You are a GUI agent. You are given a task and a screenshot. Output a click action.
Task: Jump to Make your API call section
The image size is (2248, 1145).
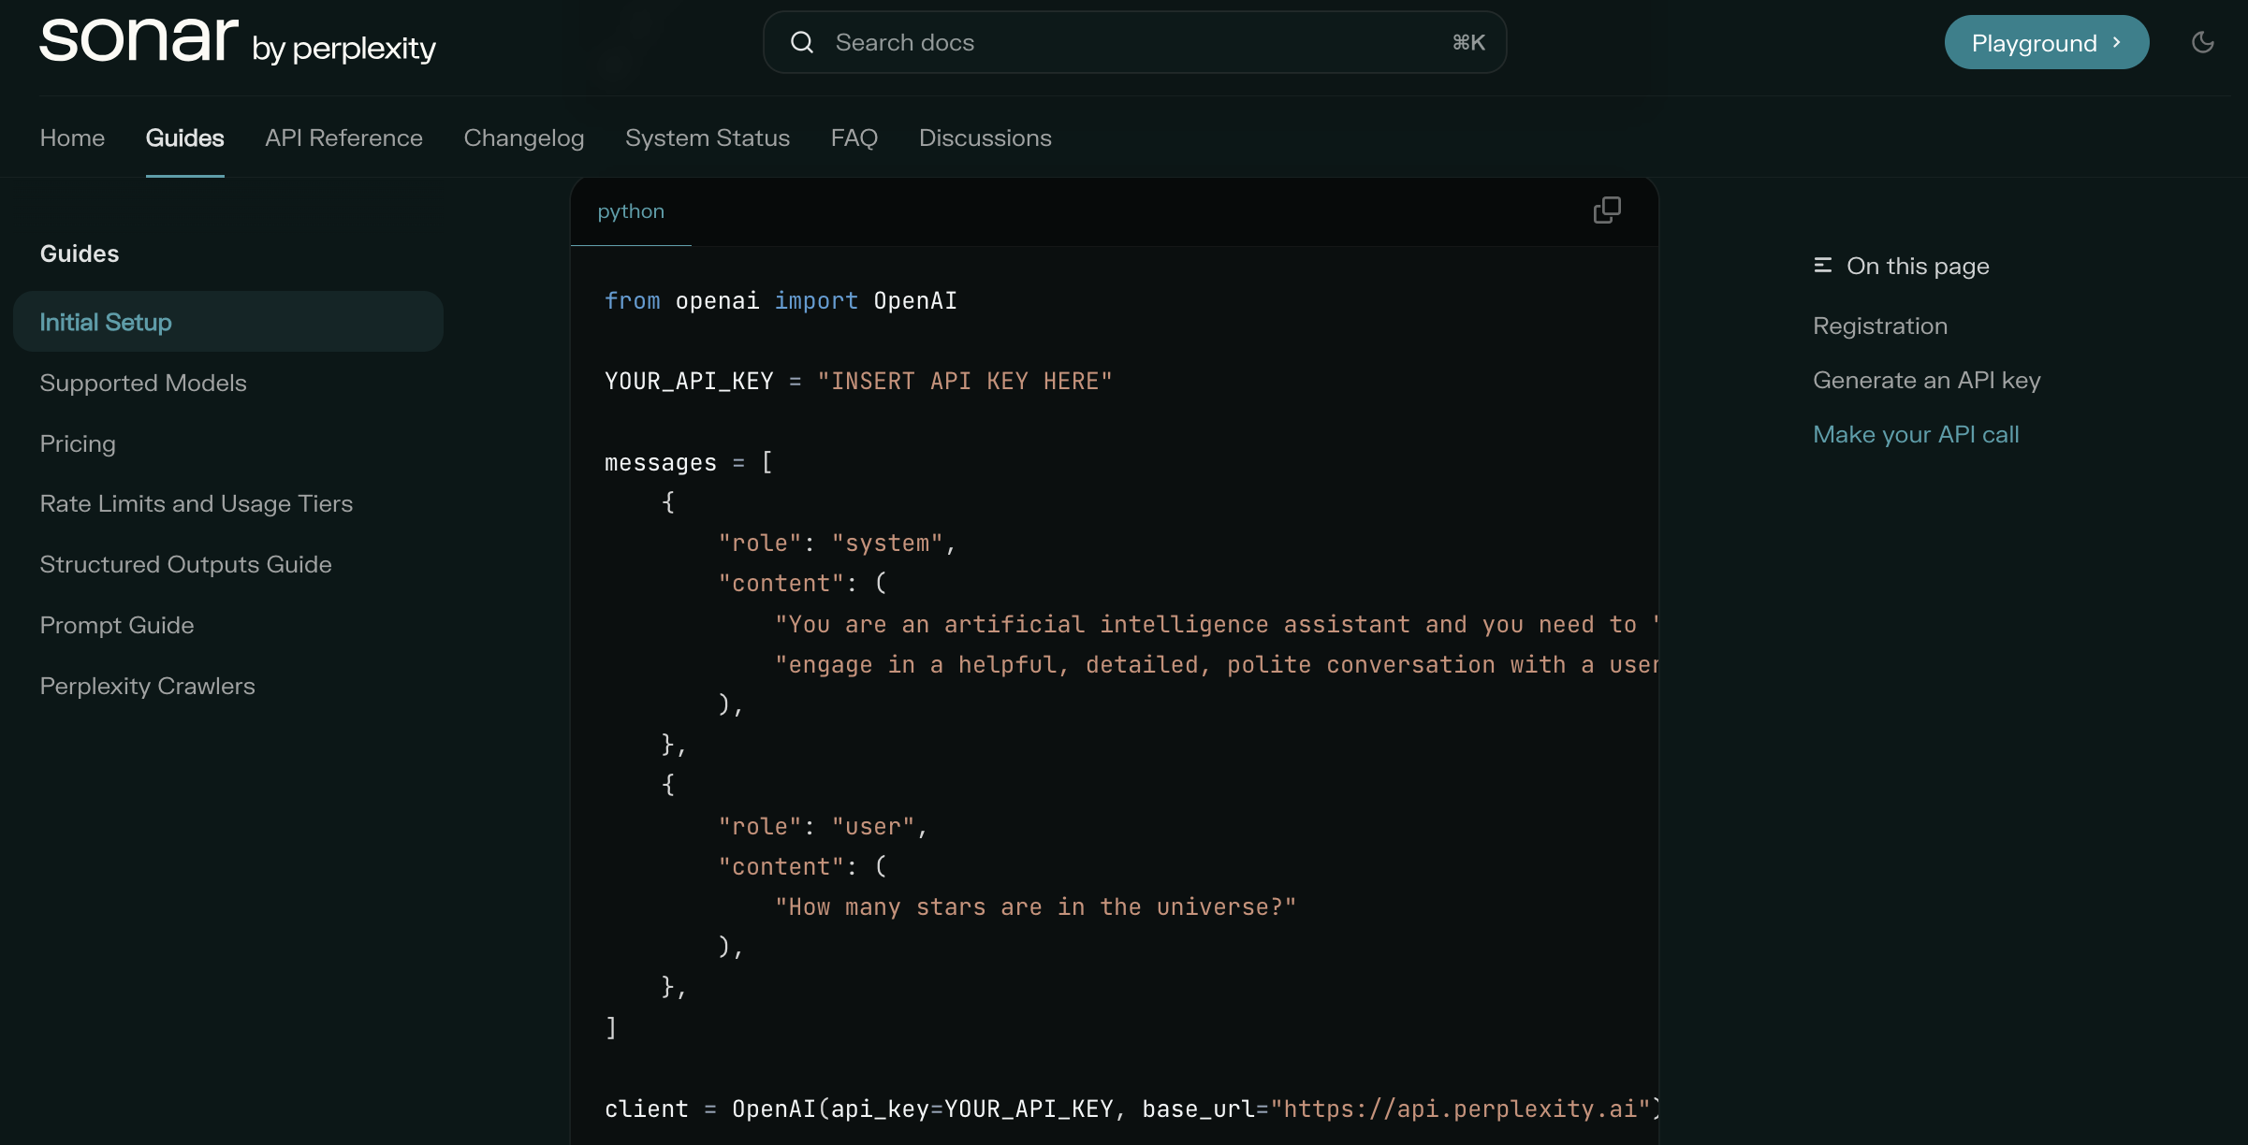[1916, 434]
